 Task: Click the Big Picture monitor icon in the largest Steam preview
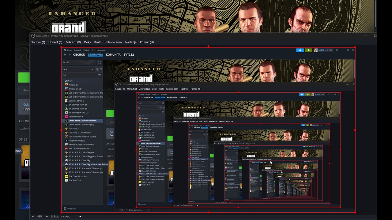click(x=337, y=50)
